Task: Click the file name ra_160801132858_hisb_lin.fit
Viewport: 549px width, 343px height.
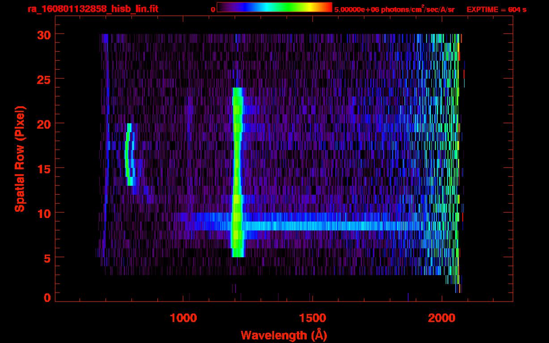Action: (93, 9)
